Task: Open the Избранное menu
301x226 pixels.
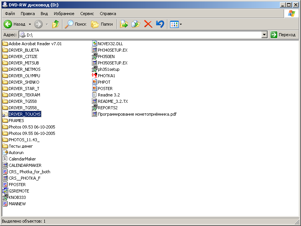Action: 64,14
